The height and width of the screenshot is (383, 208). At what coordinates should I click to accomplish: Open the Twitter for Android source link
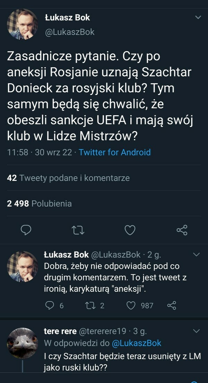[x=115, y=152]
